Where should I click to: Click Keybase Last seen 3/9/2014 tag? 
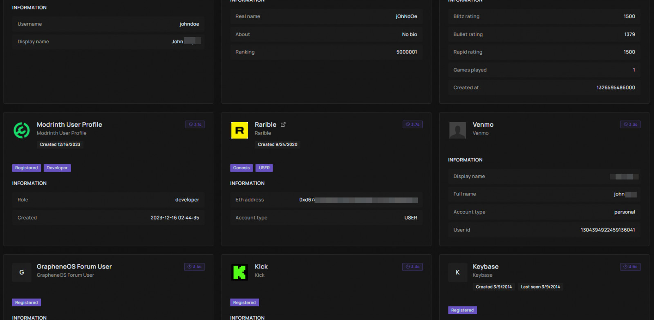(540, 287)
